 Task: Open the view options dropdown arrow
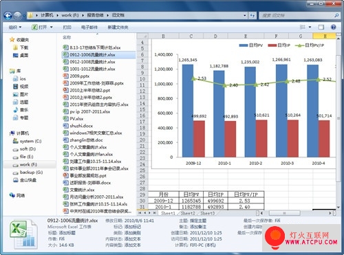click(x=310, y=27)
